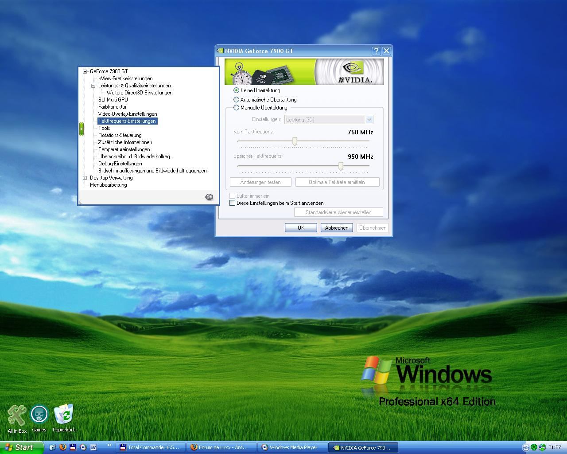Select GeForce 7900 GT root tree label
567x454 pixels.
tap(109, 71)
